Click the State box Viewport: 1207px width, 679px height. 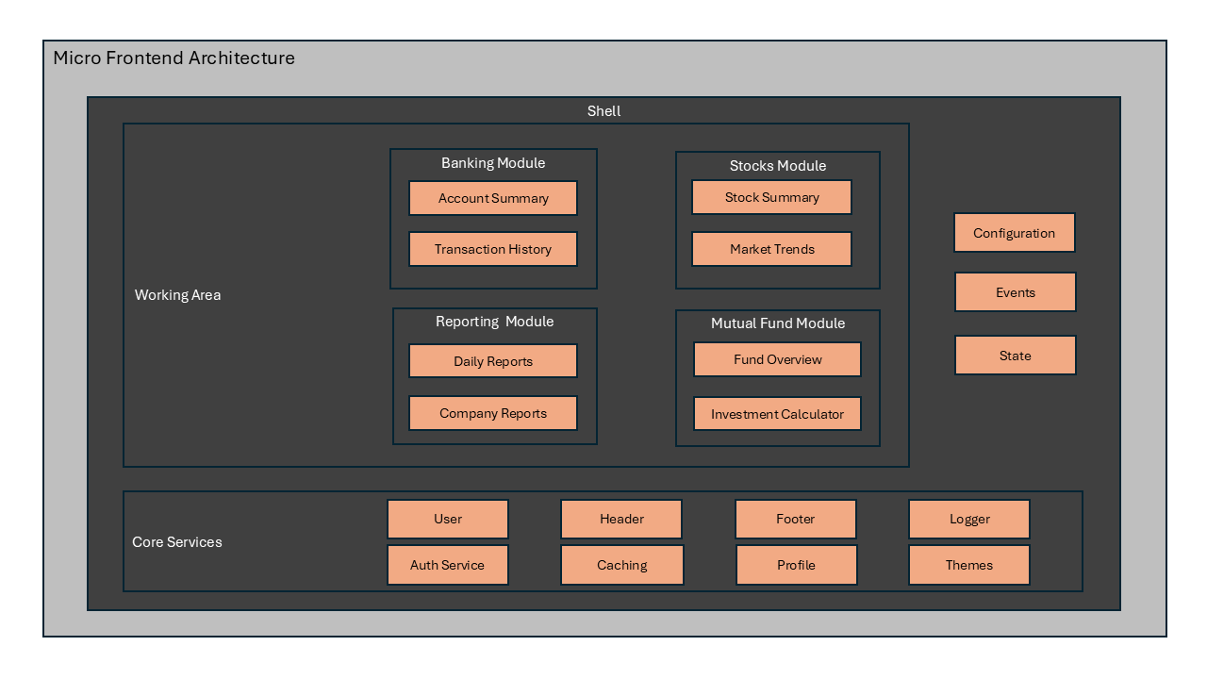coord(1016,356)
